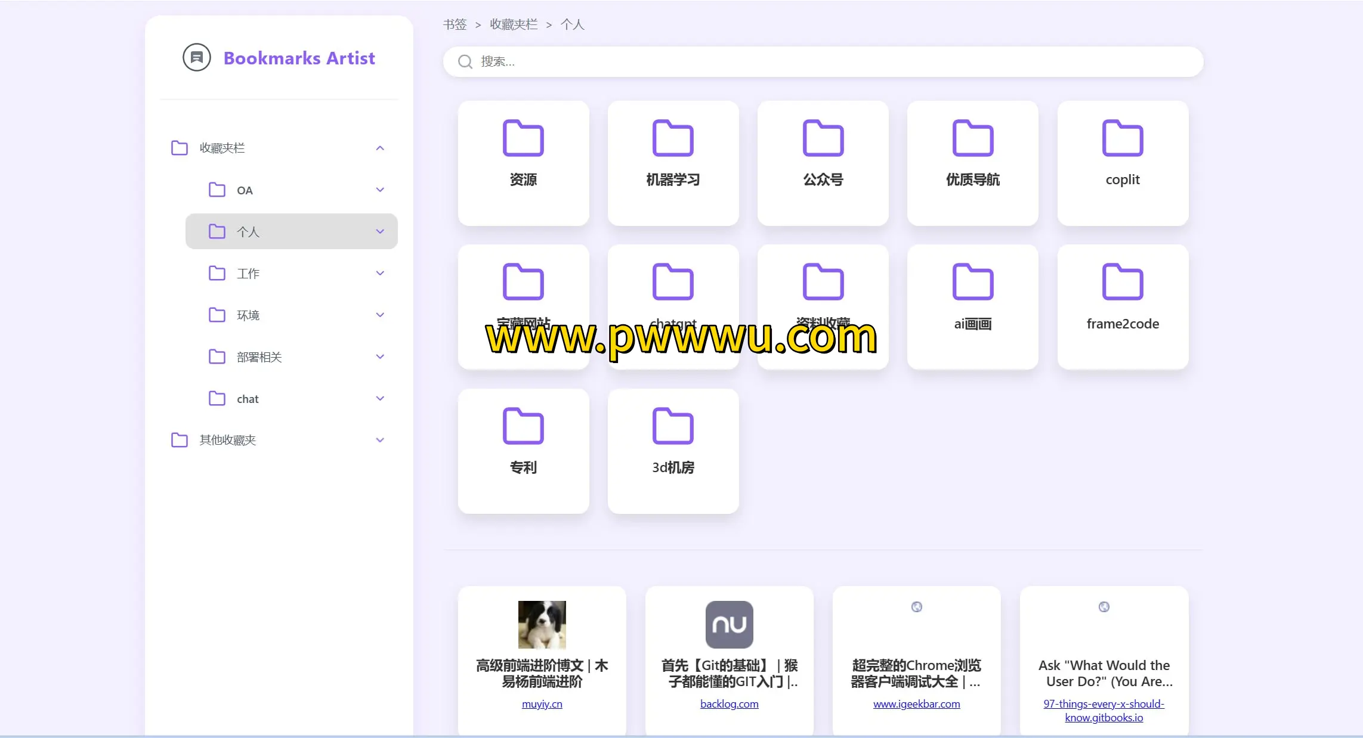The height and width of the screenshot is (738, 1363).
Task: Click the search magnifier icon
Action: coord(465,62)
